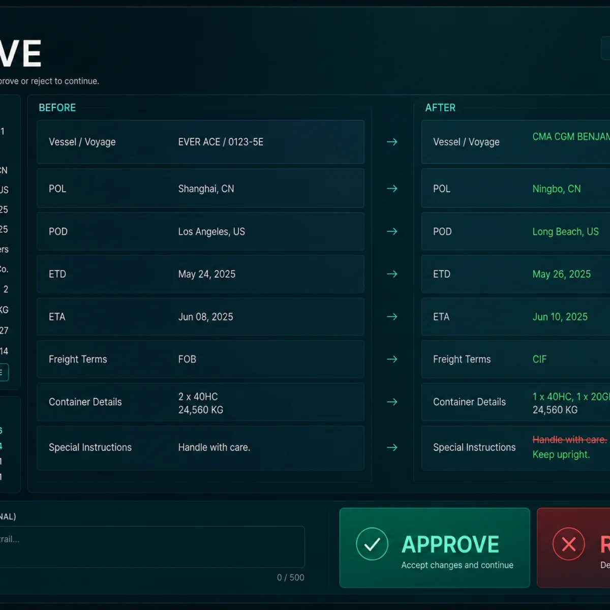Select After 'Freight Terms' label

[462, 359]
